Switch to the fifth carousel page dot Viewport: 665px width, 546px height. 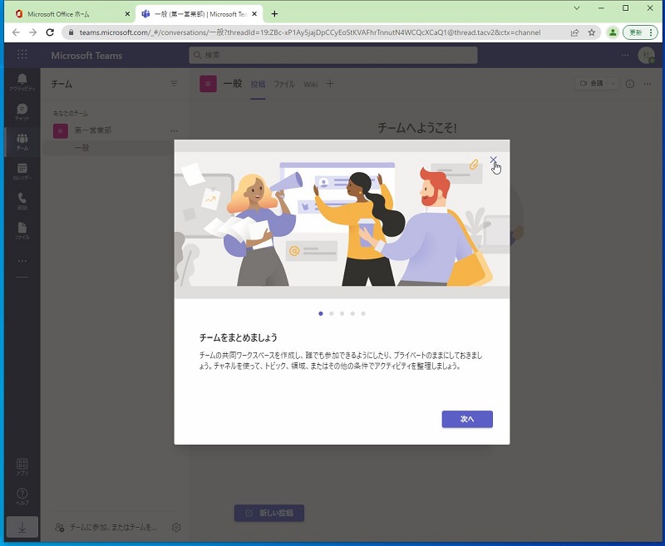[363, 313]
